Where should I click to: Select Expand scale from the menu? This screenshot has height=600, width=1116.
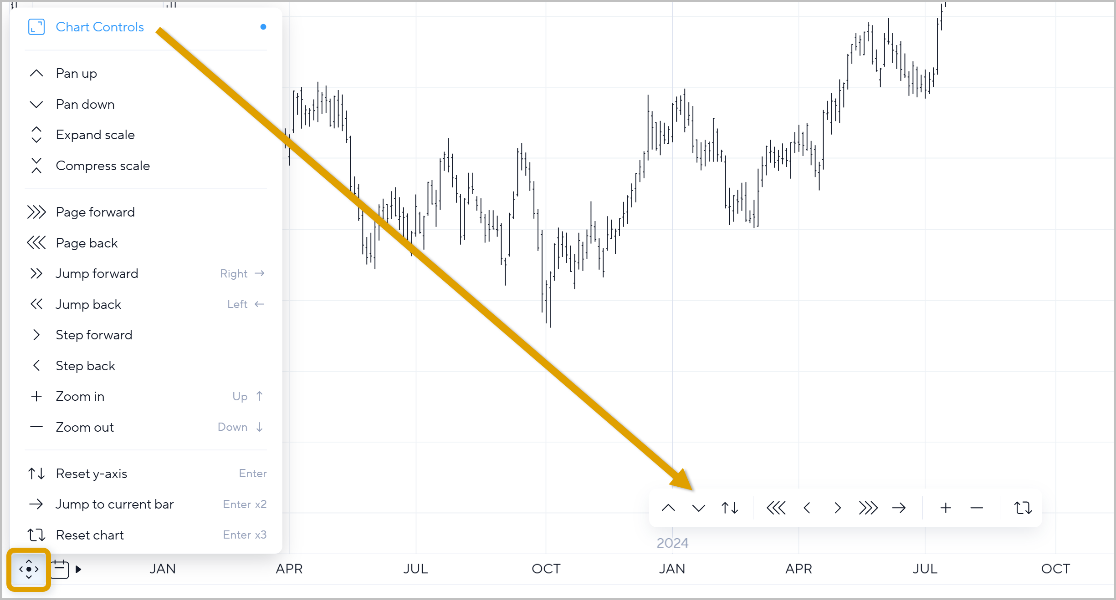click(95, 135)
